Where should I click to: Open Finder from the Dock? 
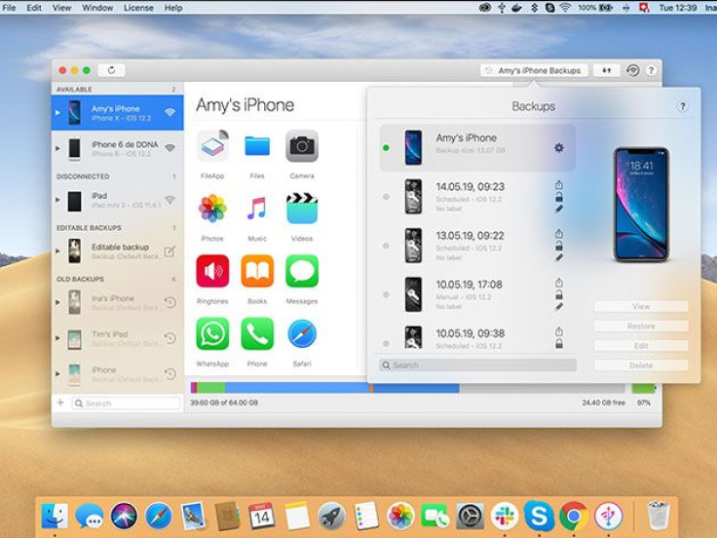(55, 516)
